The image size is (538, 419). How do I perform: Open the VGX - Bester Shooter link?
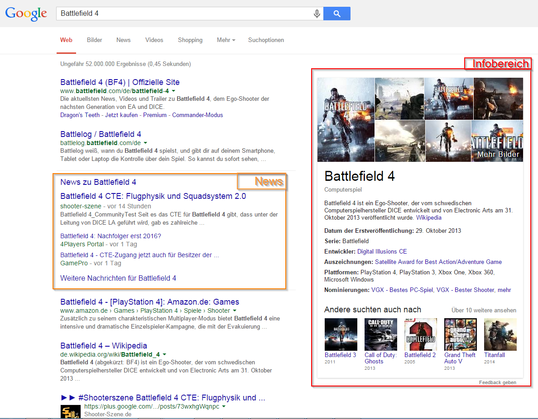tap(465, 290)
